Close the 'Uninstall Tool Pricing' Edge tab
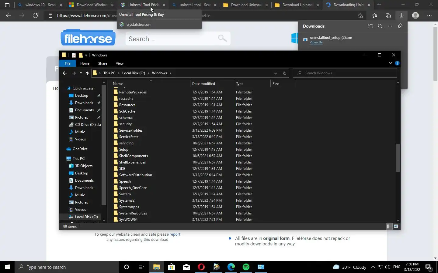 pos(164,5)
